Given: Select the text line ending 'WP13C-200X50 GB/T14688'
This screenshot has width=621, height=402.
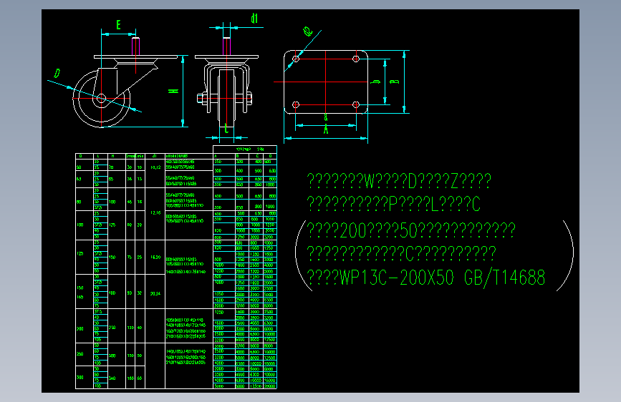Looking at the screenshot, I should coord(425,278).
